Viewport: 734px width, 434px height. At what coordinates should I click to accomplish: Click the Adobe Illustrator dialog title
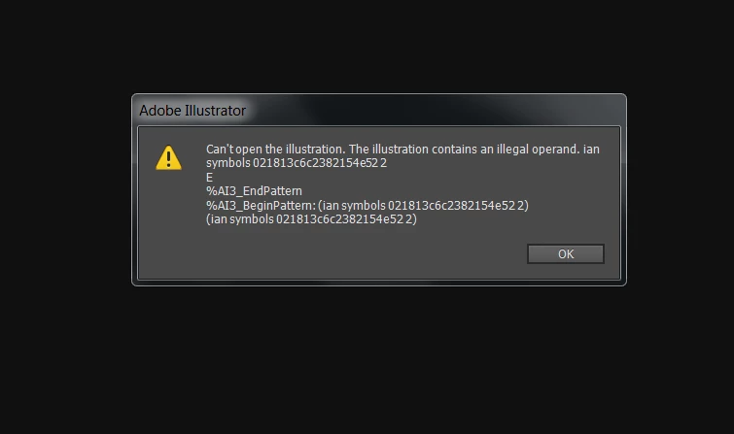[192, 111]
